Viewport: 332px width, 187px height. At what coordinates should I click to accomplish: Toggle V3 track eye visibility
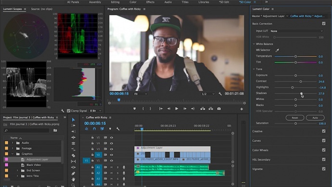[111, 149]
